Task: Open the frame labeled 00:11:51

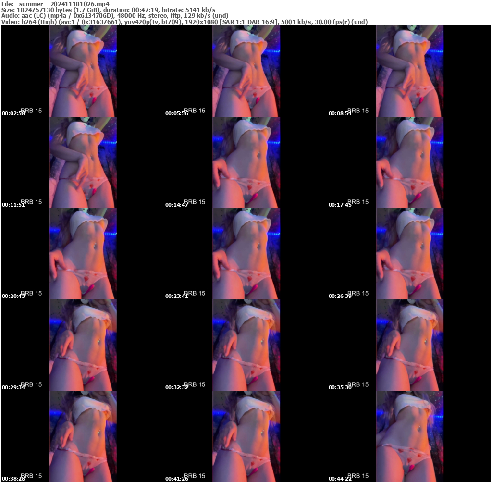Action: coord(82,162)
